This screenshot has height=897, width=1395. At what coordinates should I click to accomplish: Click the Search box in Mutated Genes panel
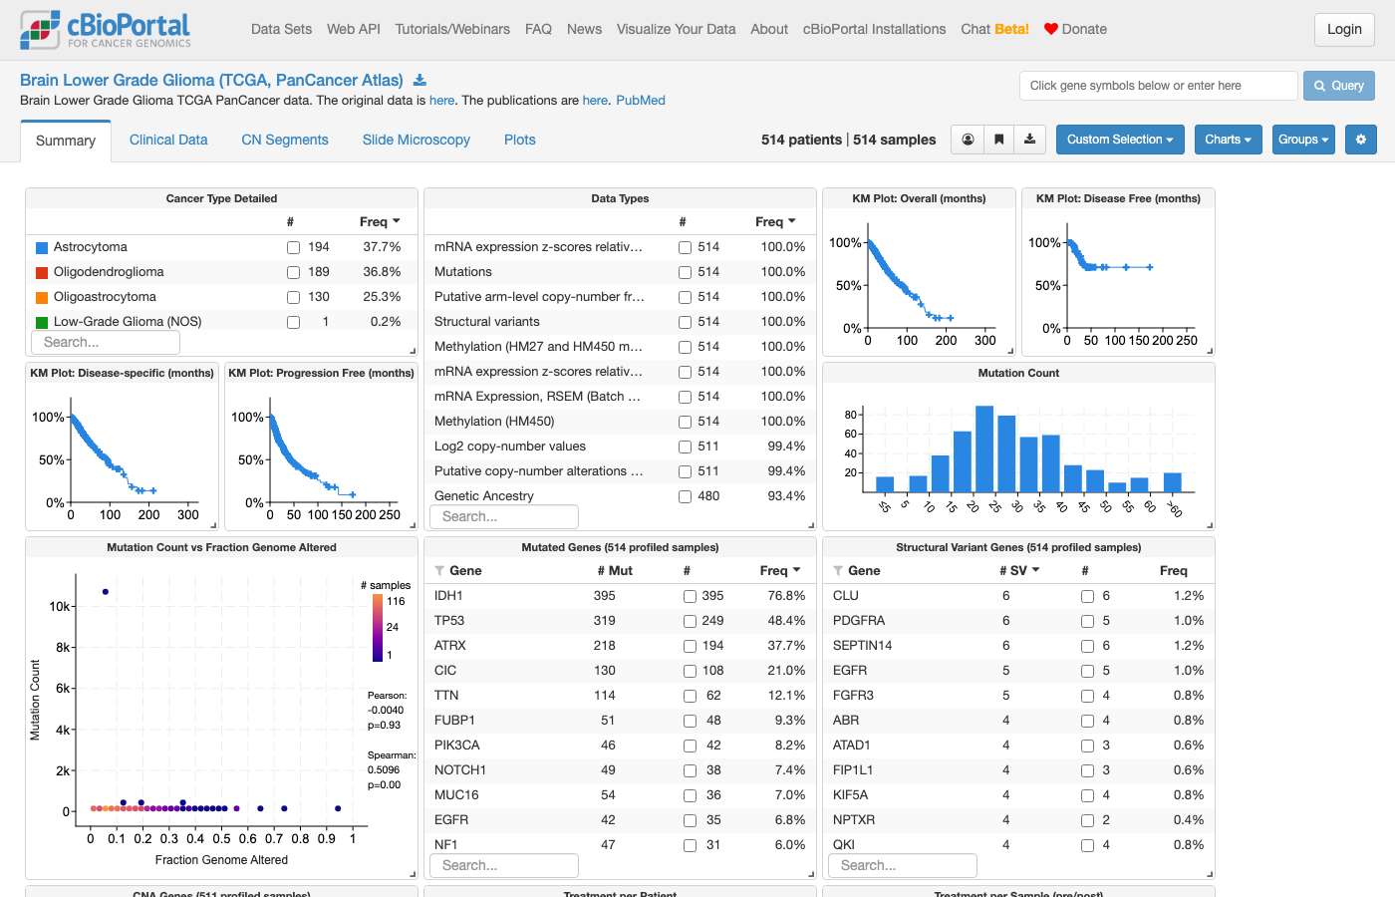(x=504, y=865)
